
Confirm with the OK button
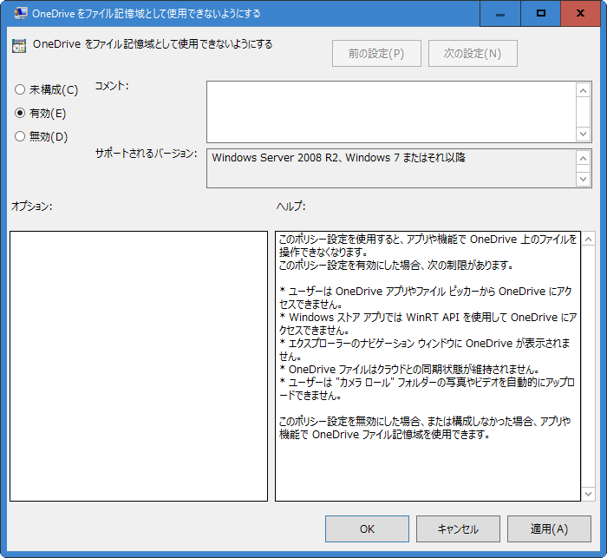[x=367, y=528]
